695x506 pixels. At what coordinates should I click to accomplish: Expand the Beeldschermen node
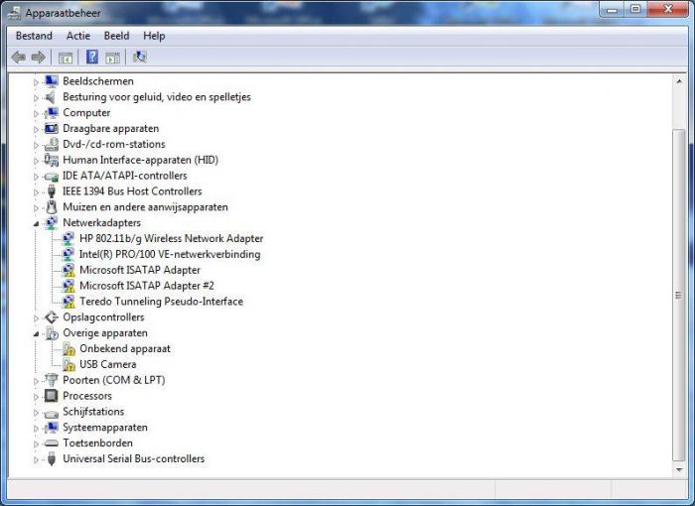point(37,82)
